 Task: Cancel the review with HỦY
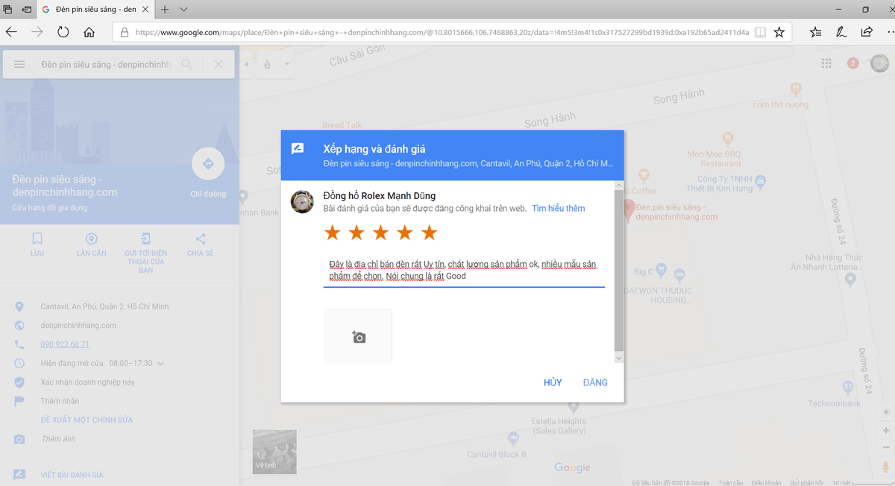pyautogui.click(x=553, y=382)
